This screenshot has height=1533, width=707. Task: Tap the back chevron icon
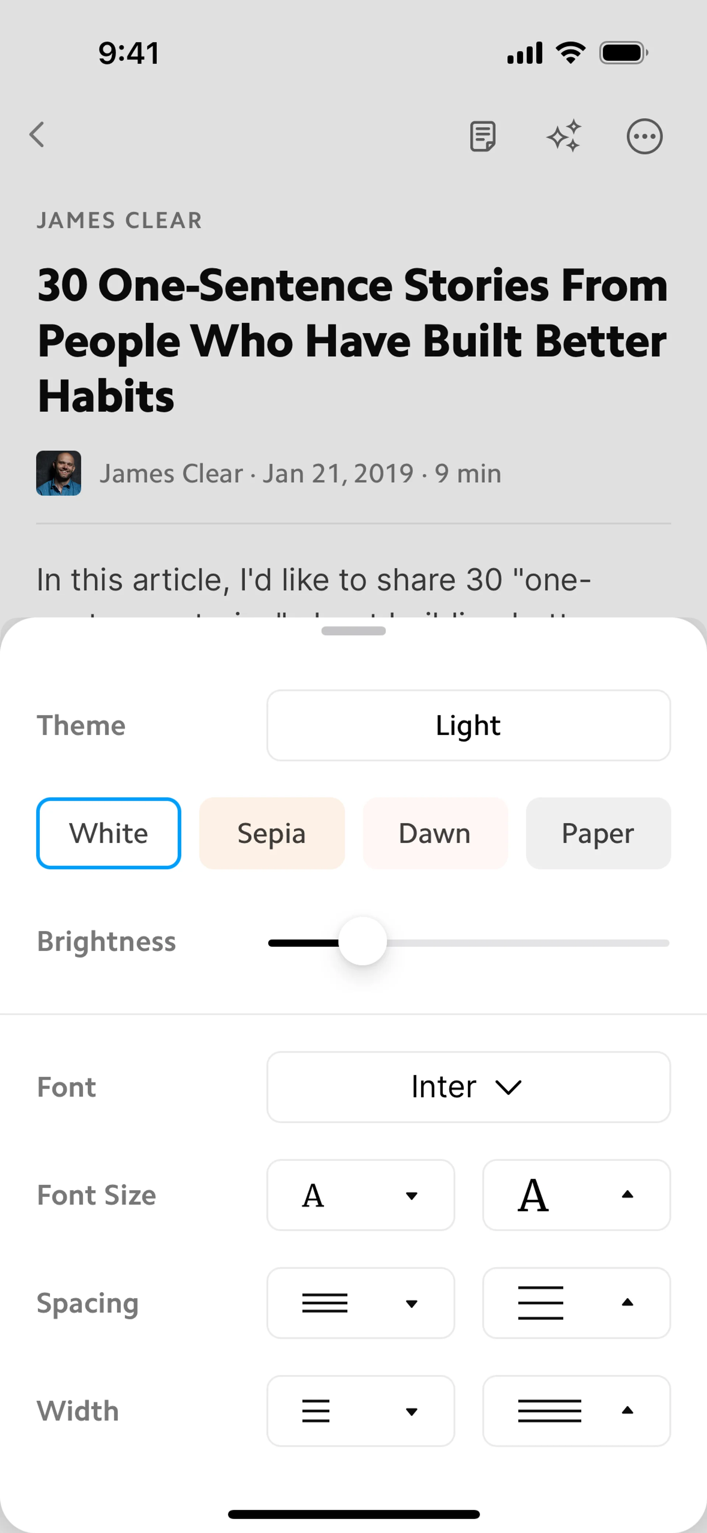coord(37,135)
